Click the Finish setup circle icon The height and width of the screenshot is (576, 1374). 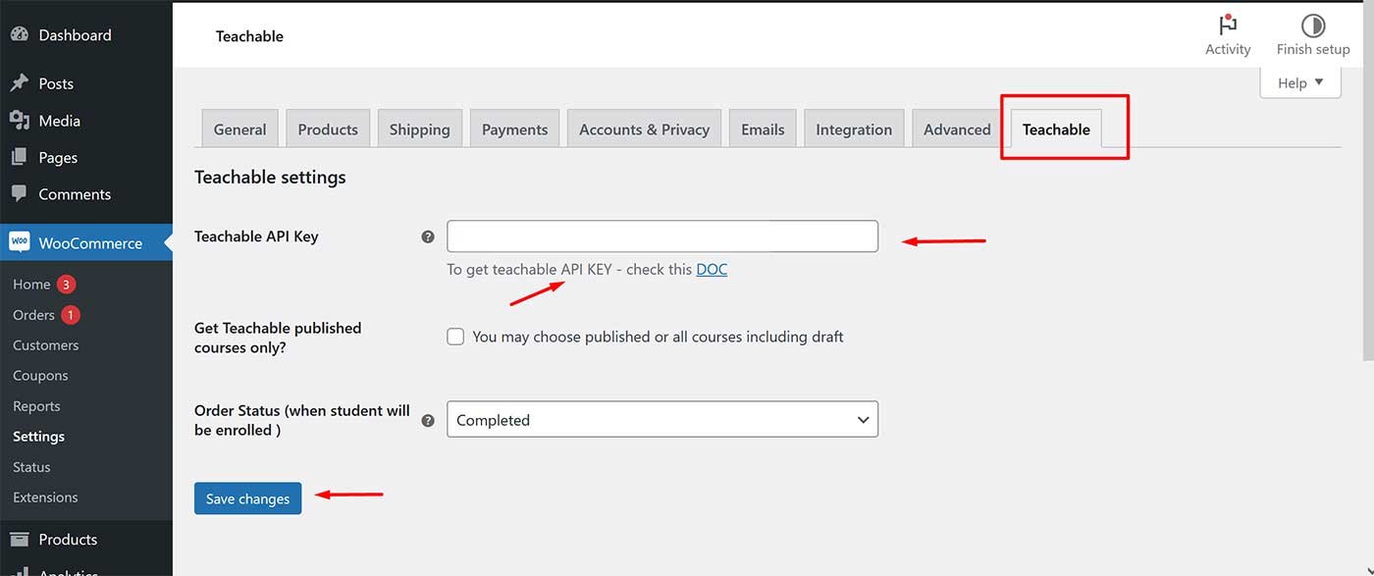(1312, 26)
